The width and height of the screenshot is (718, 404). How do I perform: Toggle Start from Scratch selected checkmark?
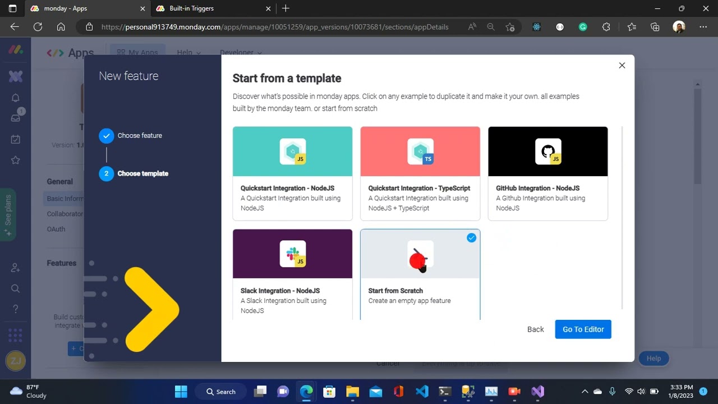(471, 238)
